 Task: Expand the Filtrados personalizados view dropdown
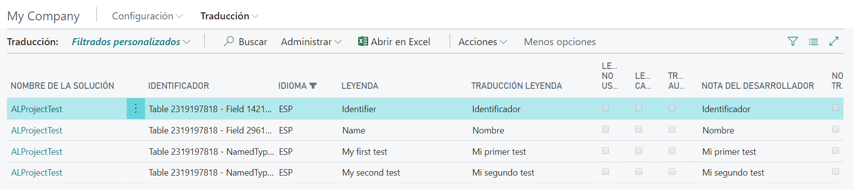(131, 42)
